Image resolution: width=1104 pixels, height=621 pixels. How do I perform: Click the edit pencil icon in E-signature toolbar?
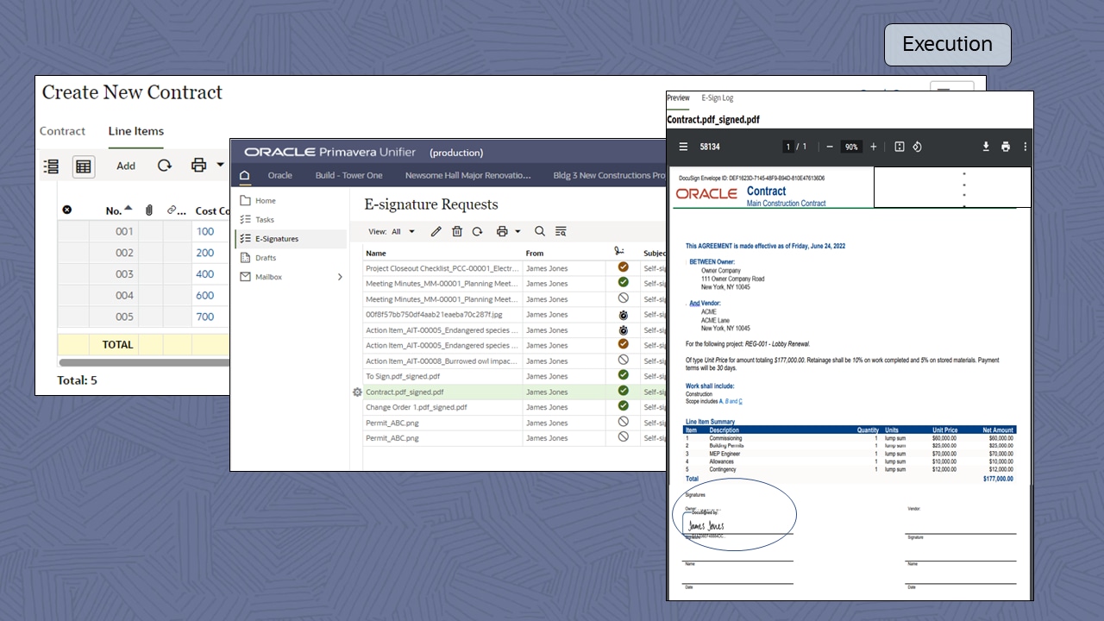[436, 232]
